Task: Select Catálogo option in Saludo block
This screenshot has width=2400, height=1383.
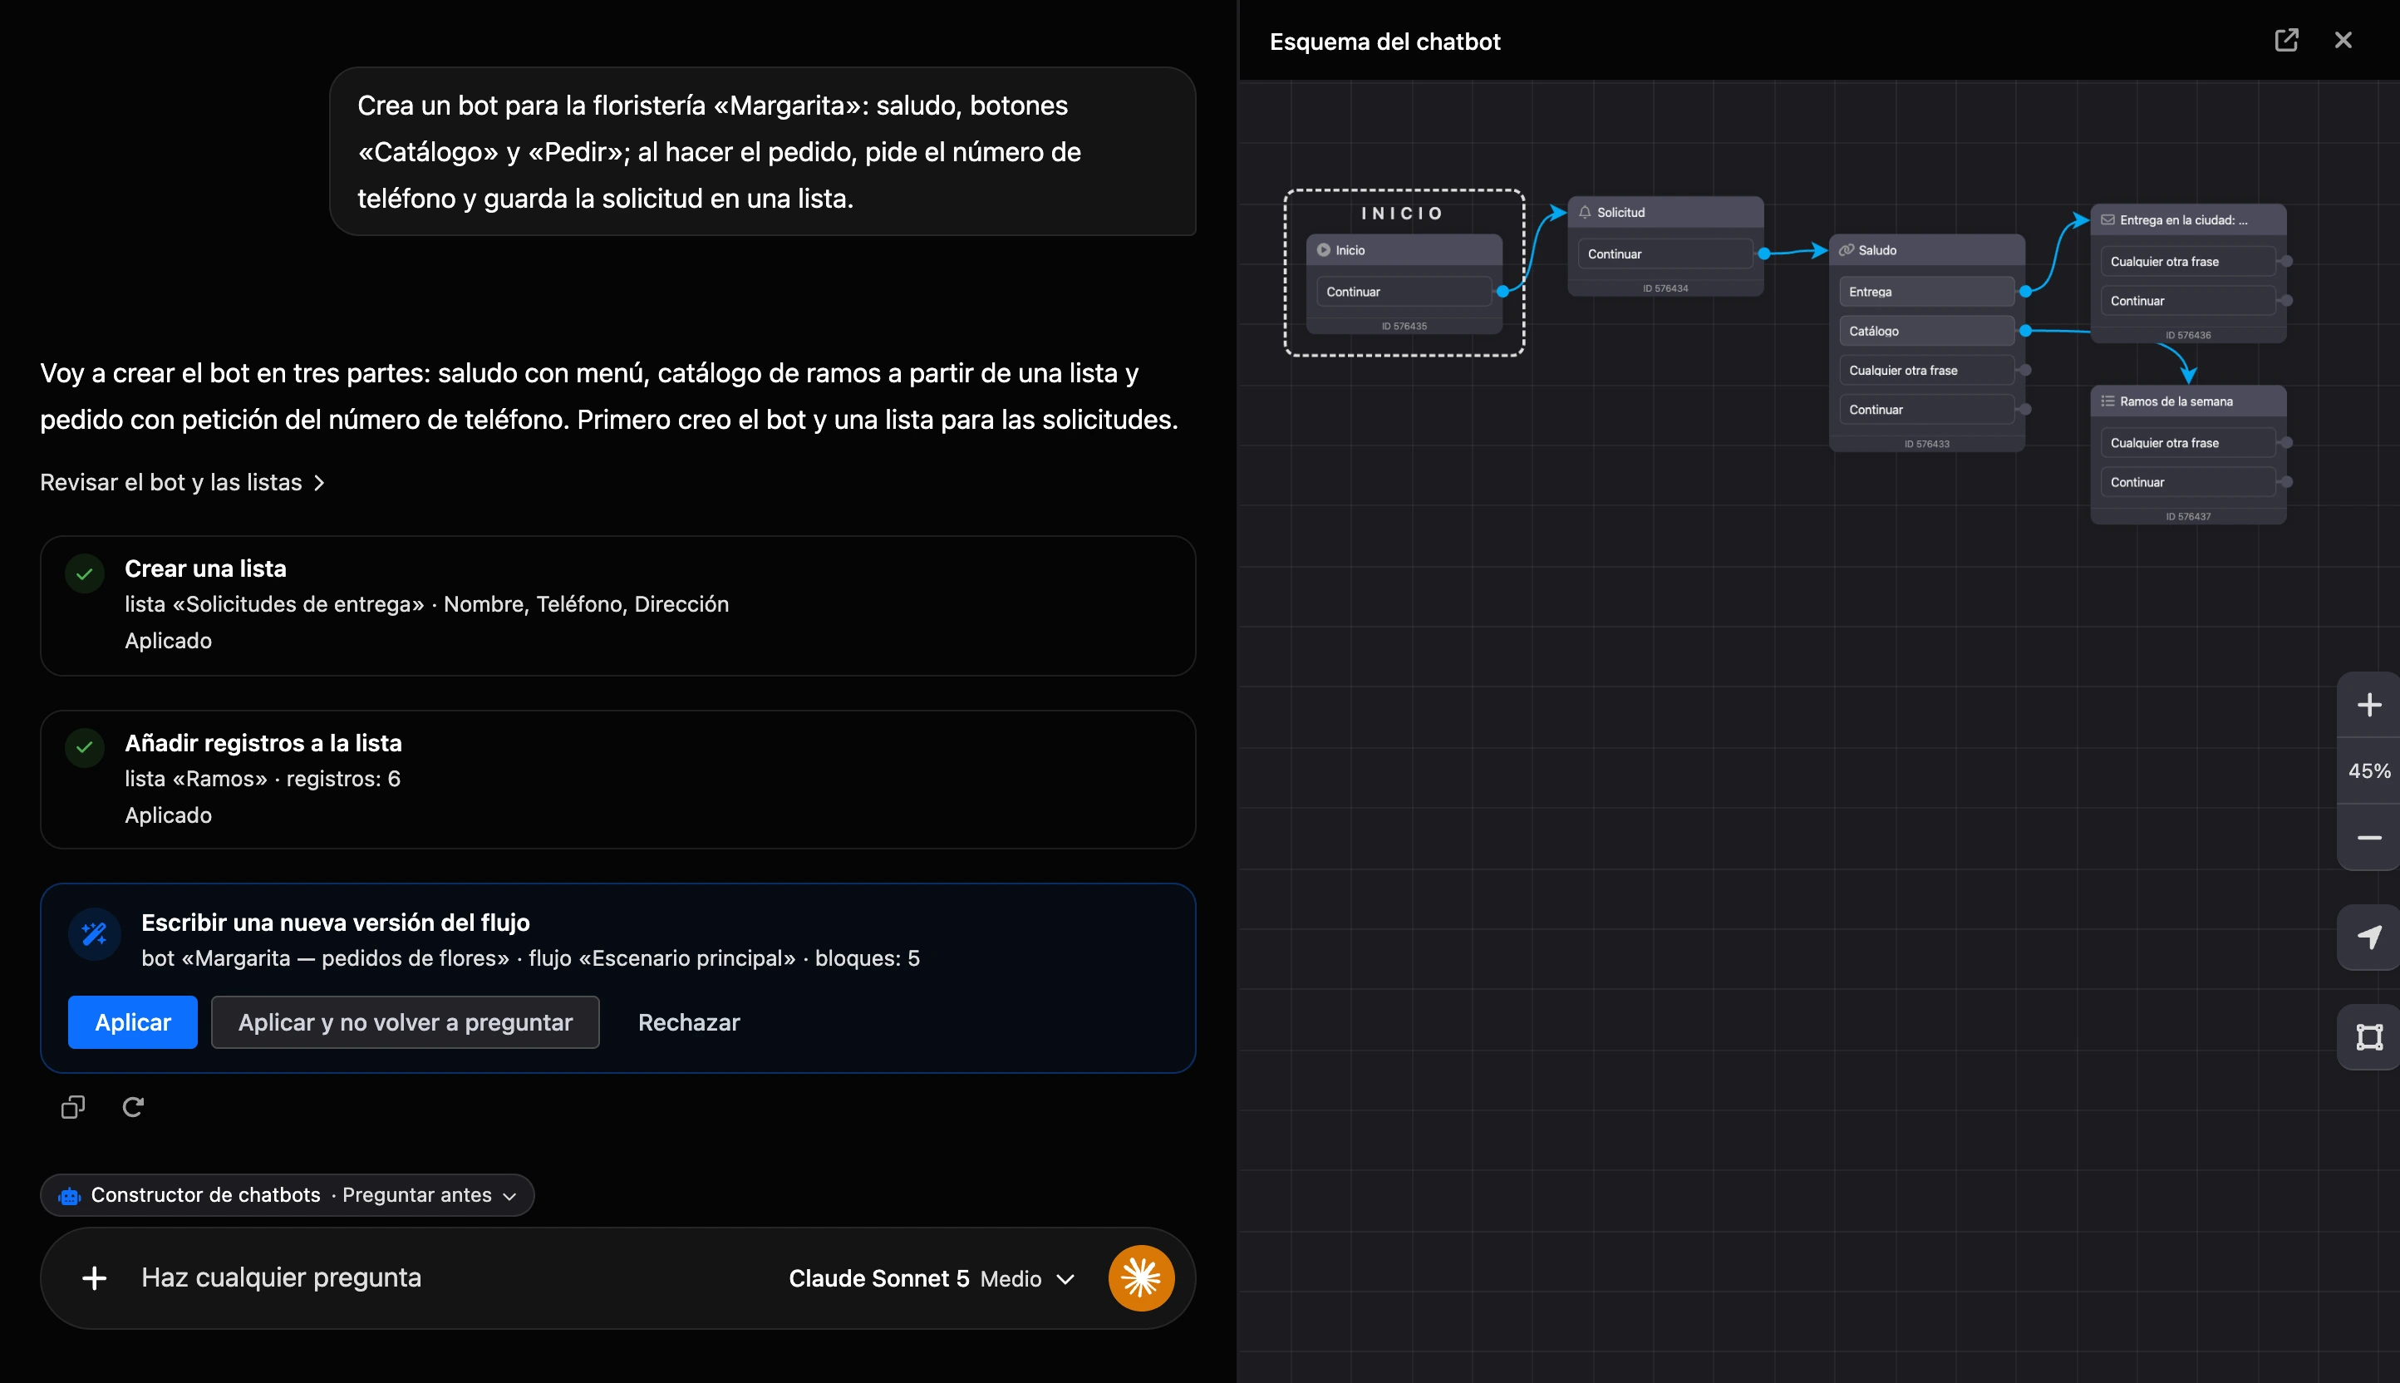Action: [1926, 331]
